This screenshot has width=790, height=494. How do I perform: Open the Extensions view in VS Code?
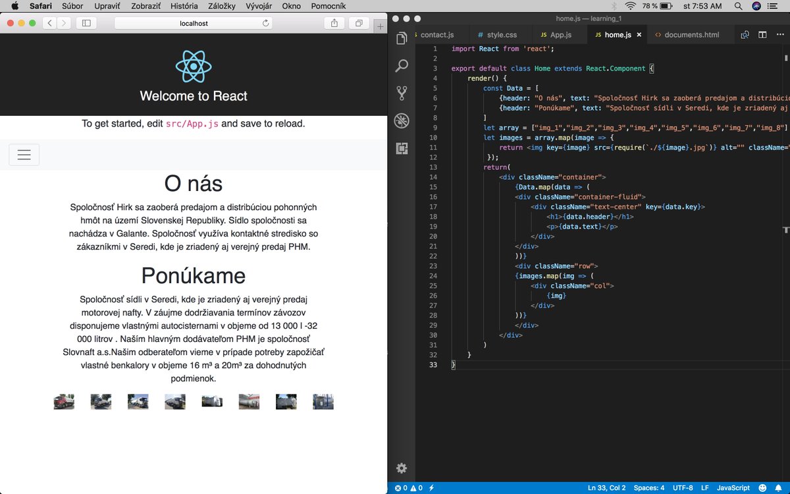click(402, 148)
